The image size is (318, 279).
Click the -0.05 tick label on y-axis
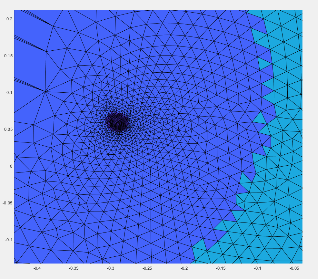(7, 203)
